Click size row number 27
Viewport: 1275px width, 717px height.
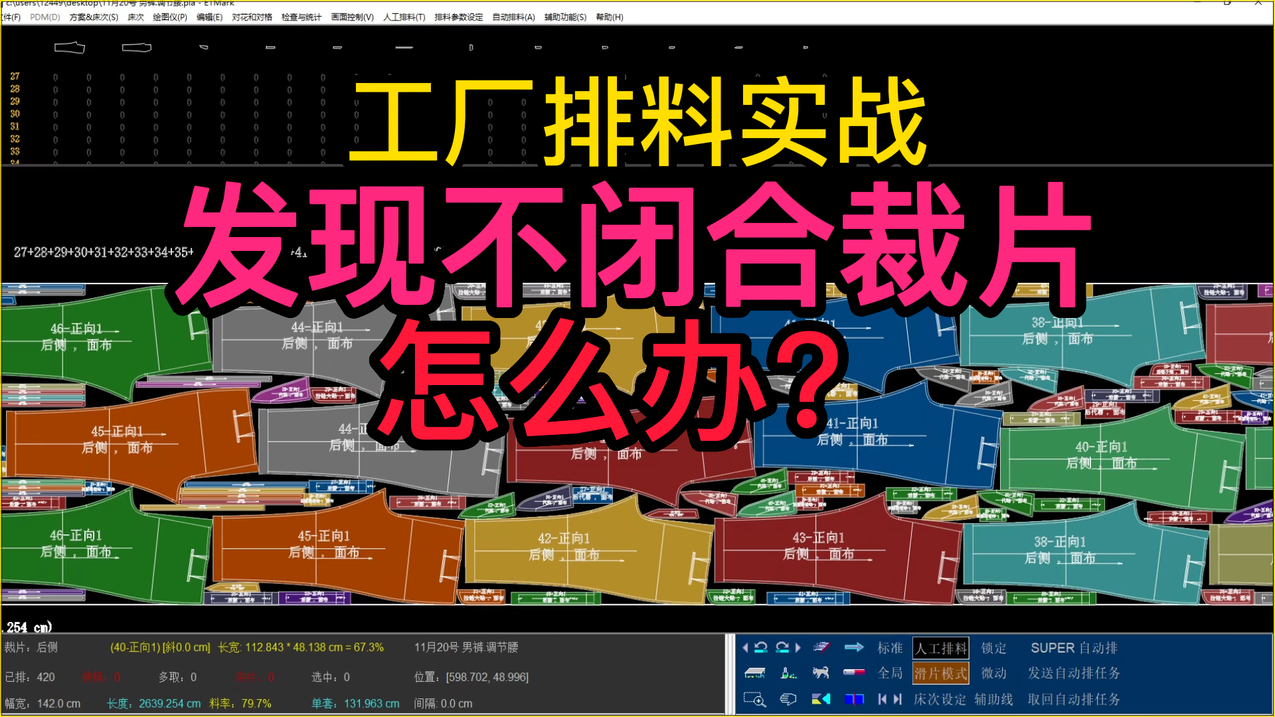pos(15,76)
